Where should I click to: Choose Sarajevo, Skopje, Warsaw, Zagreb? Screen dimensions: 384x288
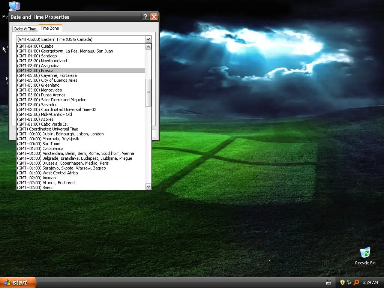tap(81, 168)
